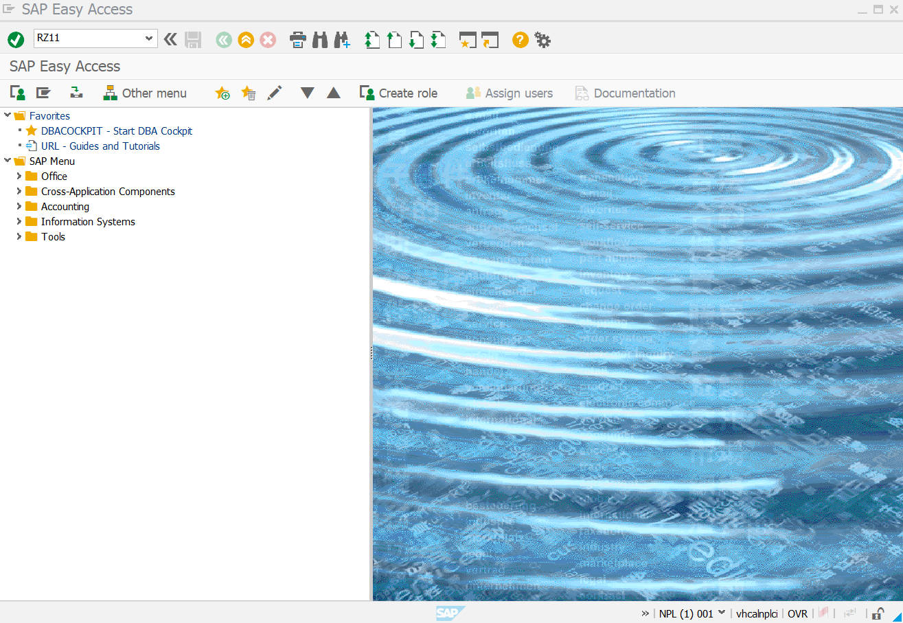Click the vhcalnplci status bar entry
Image resolution: width=903 pixels, height=623 pixels.
[757, 613]
